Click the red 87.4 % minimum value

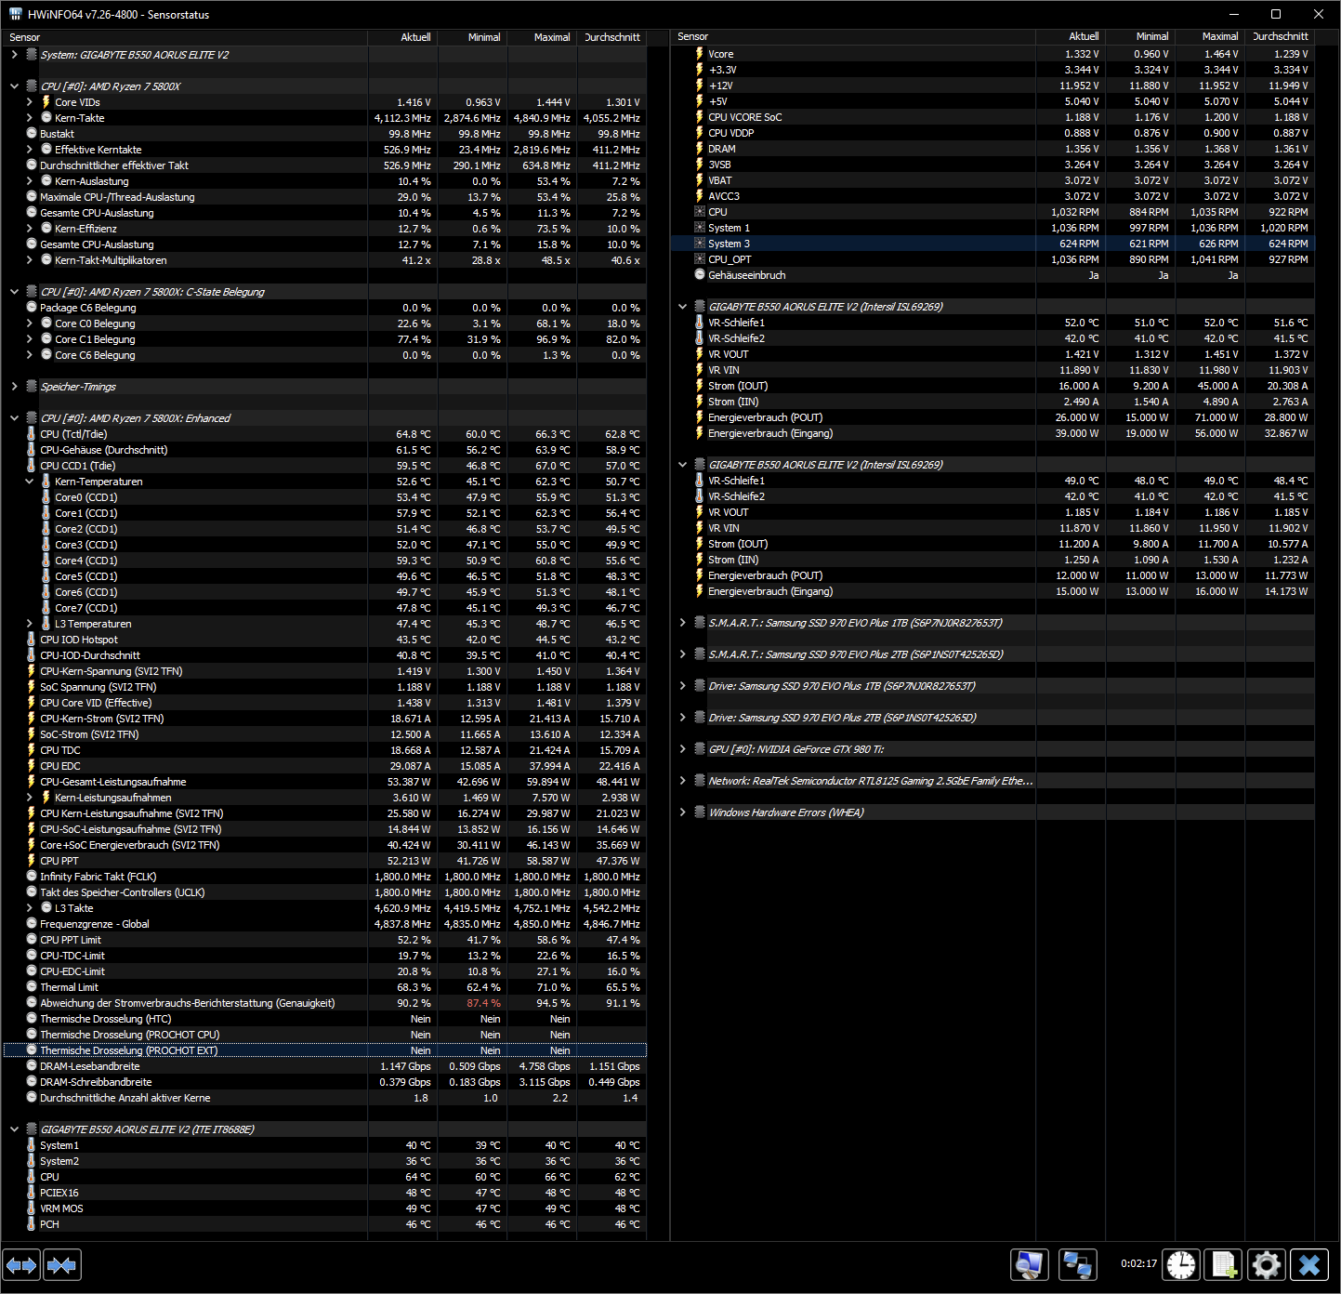click(483, 1003)
